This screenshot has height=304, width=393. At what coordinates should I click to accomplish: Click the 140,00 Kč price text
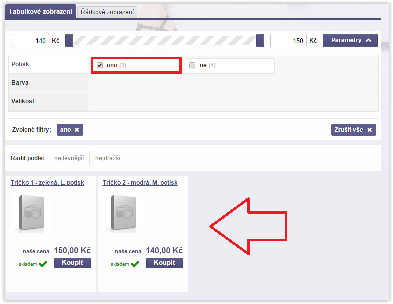pyautogui.click(x=164, y=251)
